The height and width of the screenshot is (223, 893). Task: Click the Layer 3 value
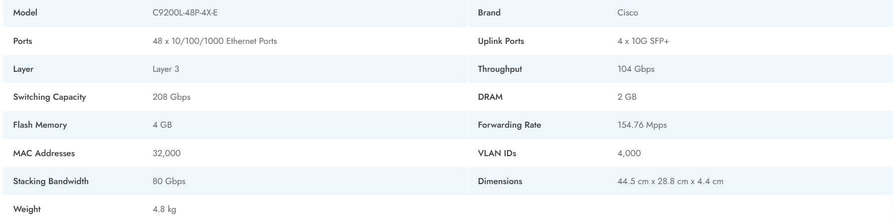click(x=166, y=69)
